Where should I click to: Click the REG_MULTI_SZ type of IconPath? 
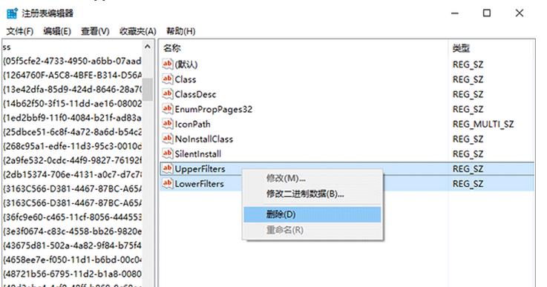tap(483, 124)
